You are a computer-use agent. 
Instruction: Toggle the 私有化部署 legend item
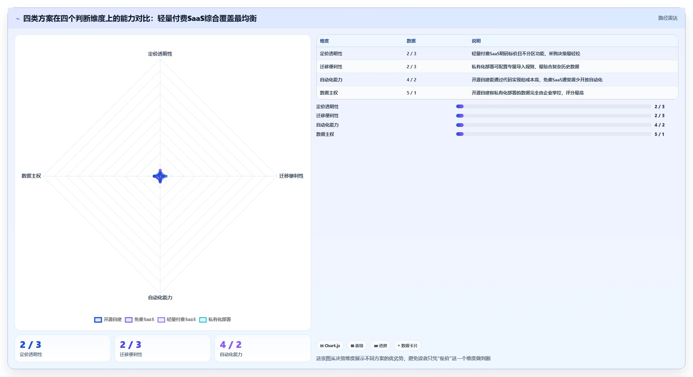[x=215, y=320]
